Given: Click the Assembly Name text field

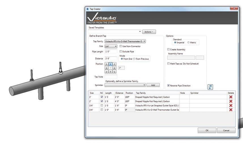Looking at the screenshot, I should (181, 58).
